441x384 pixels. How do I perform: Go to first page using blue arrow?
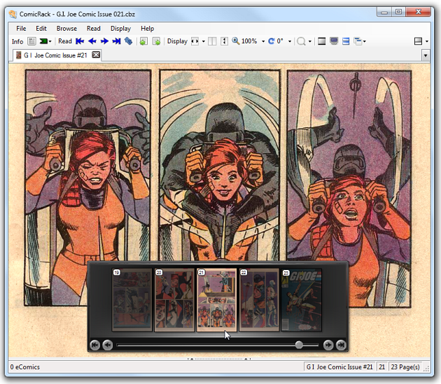[80, 41]
